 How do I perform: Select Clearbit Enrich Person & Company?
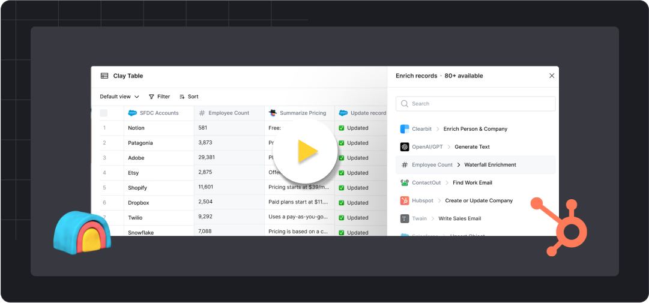pos(475,129)
